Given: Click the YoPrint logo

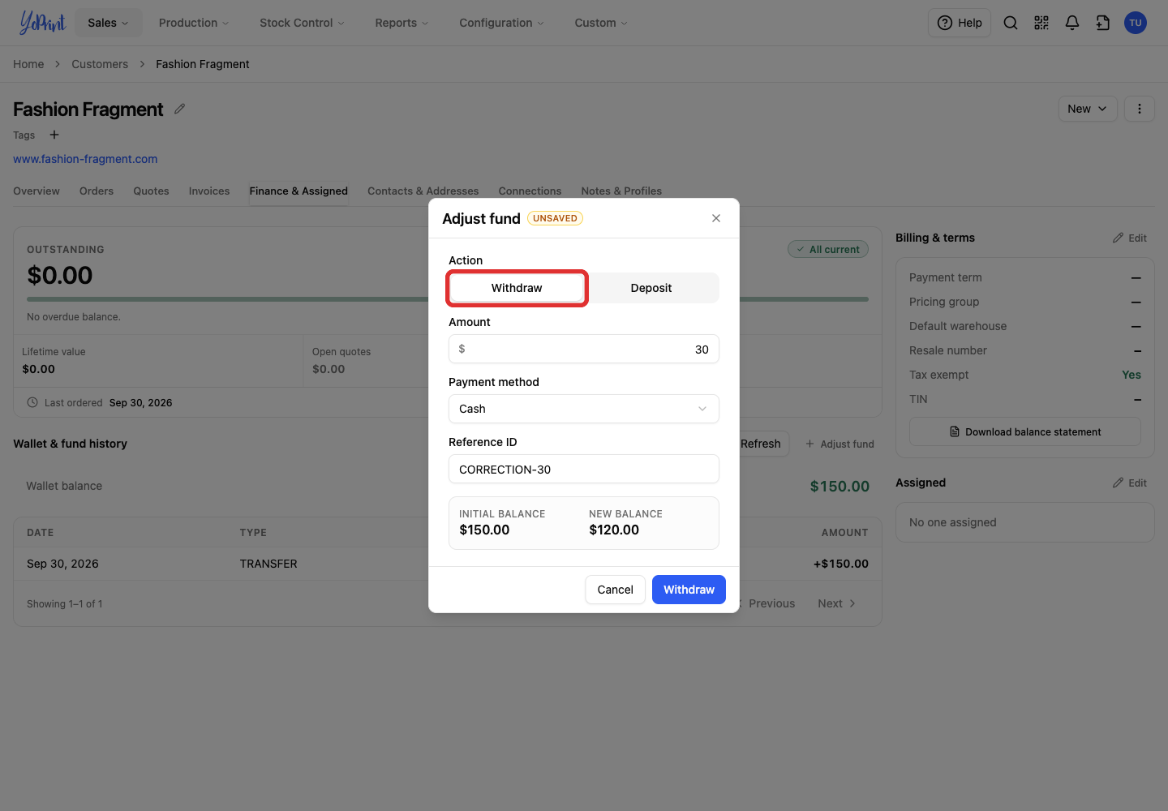Looking at the screenshot, I should point(42,23).
